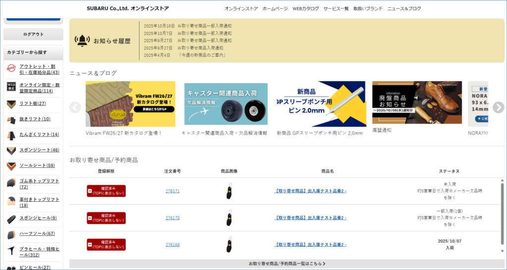Toggle 確認済み button for order 276169
This screenshot has height=270, width=507.
click(106, 245)
